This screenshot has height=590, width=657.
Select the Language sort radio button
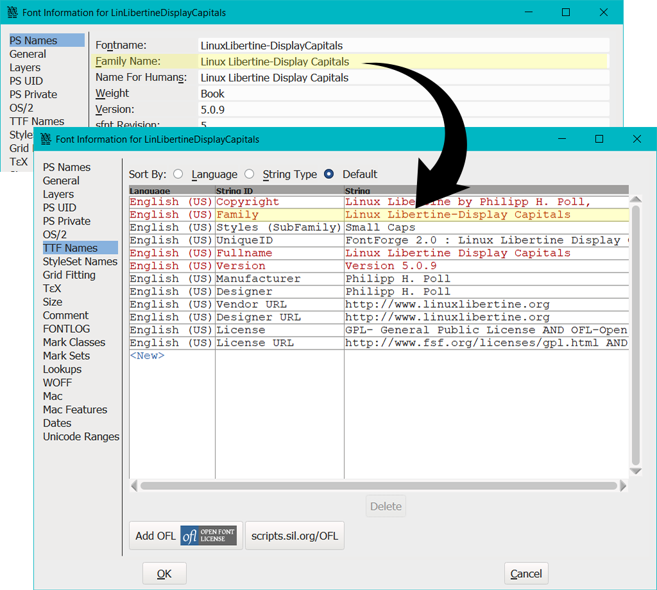(178, 174)
